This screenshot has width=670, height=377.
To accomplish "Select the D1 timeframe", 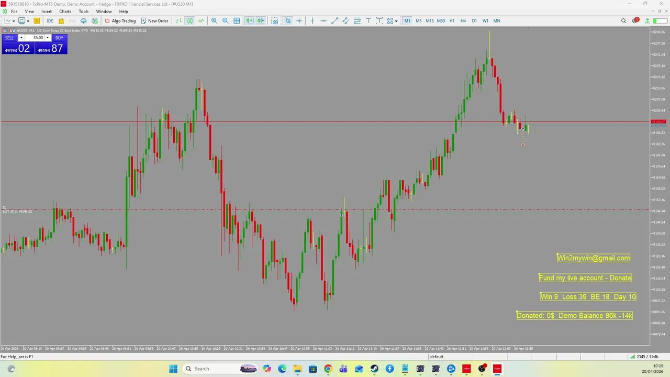I will [474, 21].
